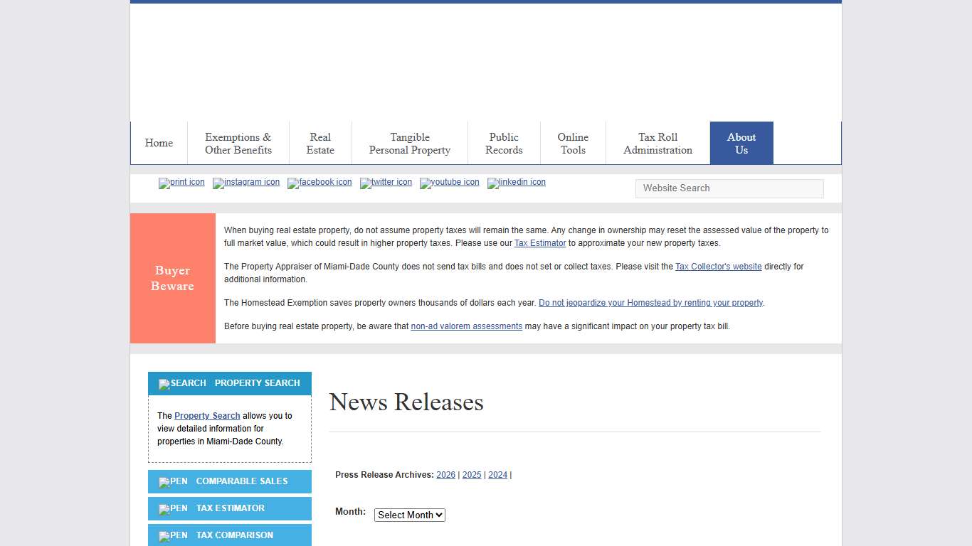Viewport: 972px width, 546px height.
Task: Click inside the Website Search field
Action: [x=729, y=188]
